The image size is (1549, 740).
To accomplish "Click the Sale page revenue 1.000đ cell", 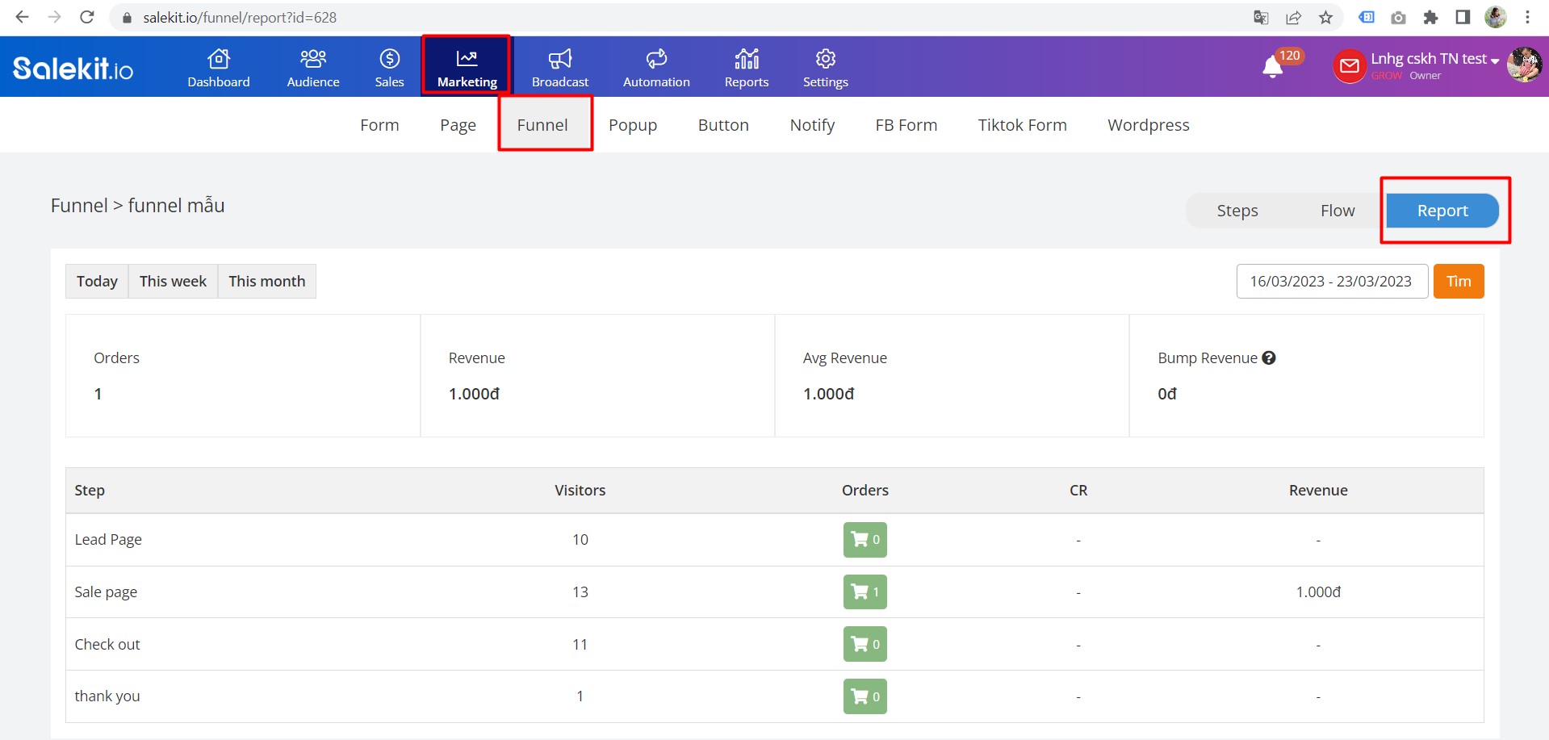I will (1318, 592).
